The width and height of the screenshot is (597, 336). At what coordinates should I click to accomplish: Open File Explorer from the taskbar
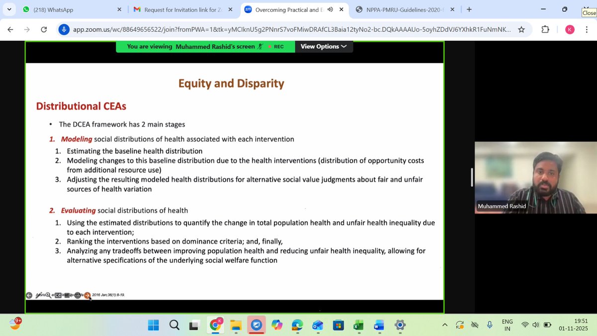pos(236,325)
